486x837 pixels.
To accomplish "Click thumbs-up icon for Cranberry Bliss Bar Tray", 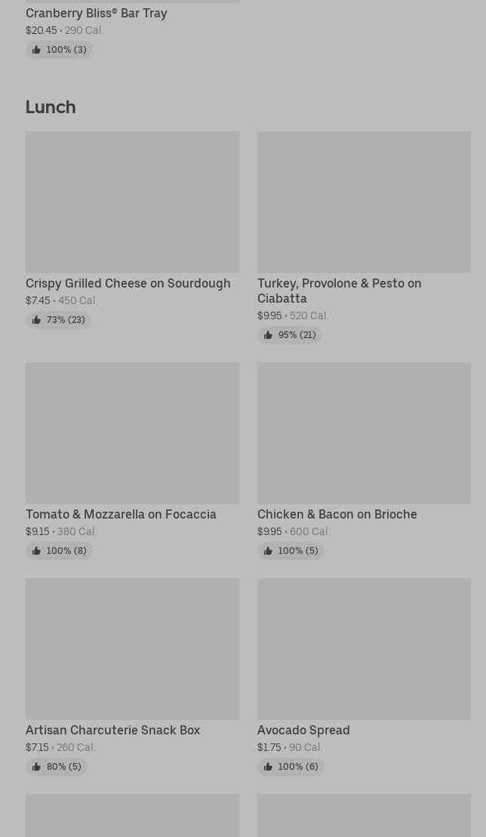I will click(x=36, y=50).
